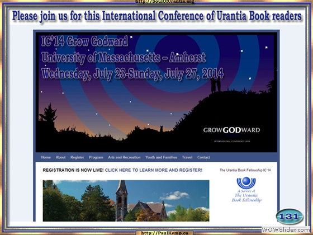Open the Home menu item
This screenshot has width=313, height=235.
click(46, 157)
